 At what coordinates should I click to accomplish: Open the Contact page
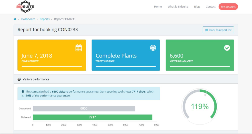(210, 7)
